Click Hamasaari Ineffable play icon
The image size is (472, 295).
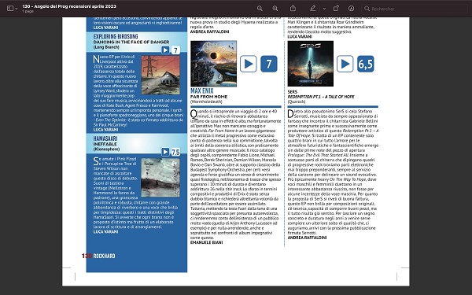tap(165, 152)
